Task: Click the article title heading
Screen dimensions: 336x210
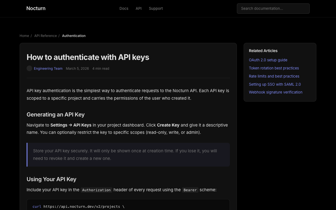Action: (x=88, y=57)
